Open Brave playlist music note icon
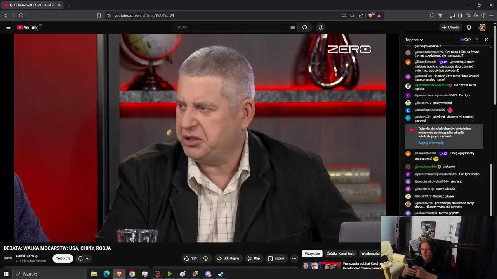The width and height of the screenshot is (497, 279). tap(452, 15)
